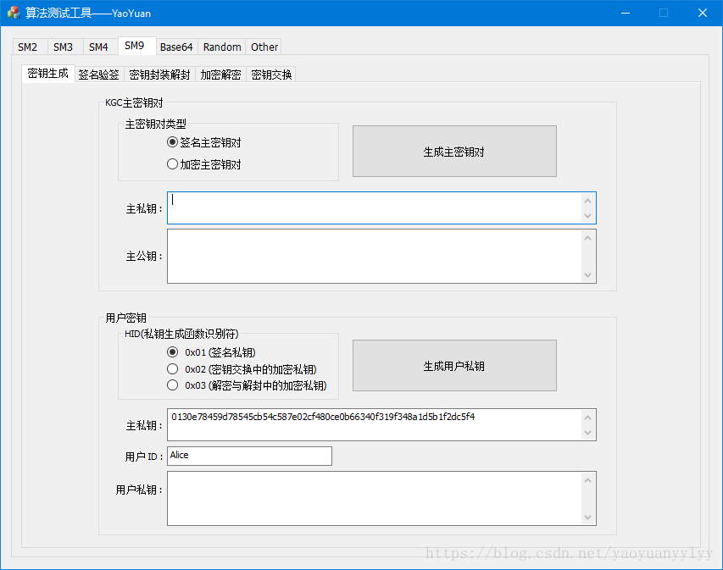Close the 算法测试工具 window

703,13
